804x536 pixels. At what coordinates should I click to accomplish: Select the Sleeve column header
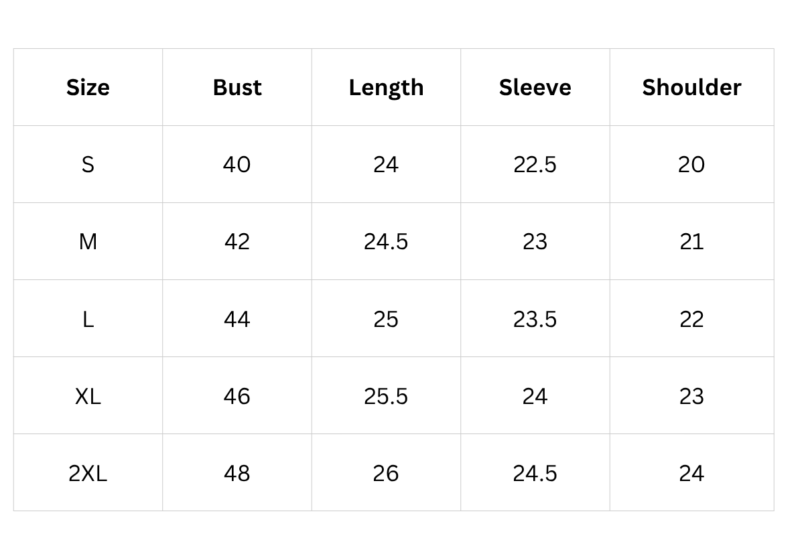[535, 88]
